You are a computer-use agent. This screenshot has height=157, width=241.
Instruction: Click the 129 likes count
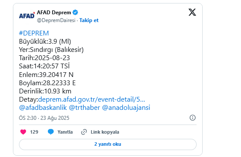(34, 132)
